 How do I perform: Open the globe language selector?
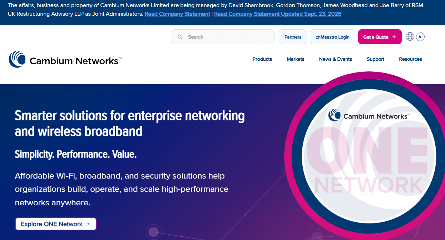[x=410, y=36]
